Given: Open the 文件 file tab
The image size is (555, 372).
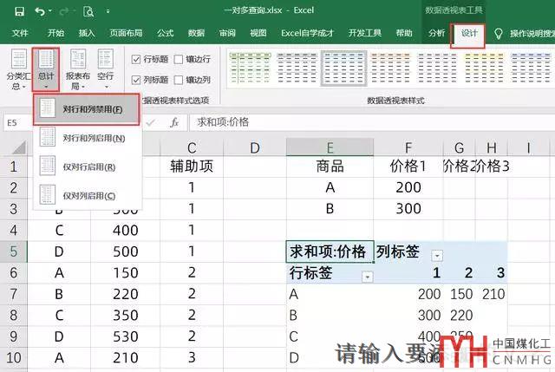Looking at the screenshot, I should click(20, 33).
